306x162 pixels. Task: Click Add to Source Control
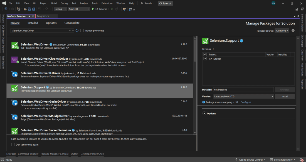coord(251,160)
